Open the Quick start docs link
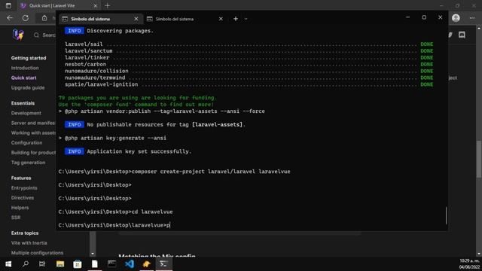This screenshot has height=271, width=482. 23,78
